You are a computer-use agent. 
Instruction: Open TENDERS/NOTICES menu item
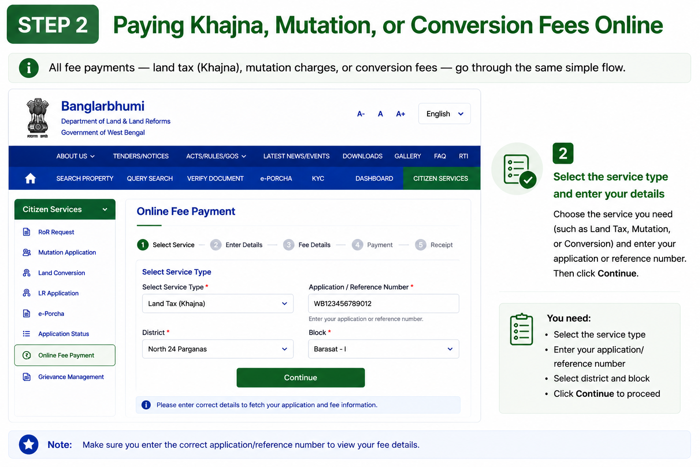[141, 156]
